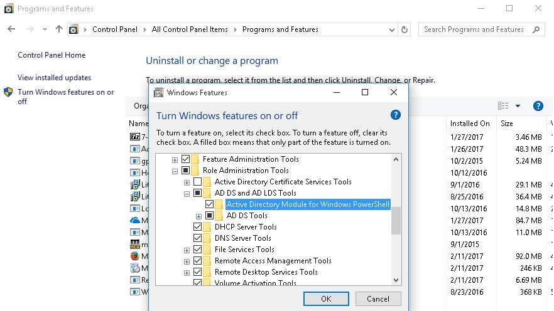
Task: Click in the Search Programs and Features box
Action: coord(474,29)
